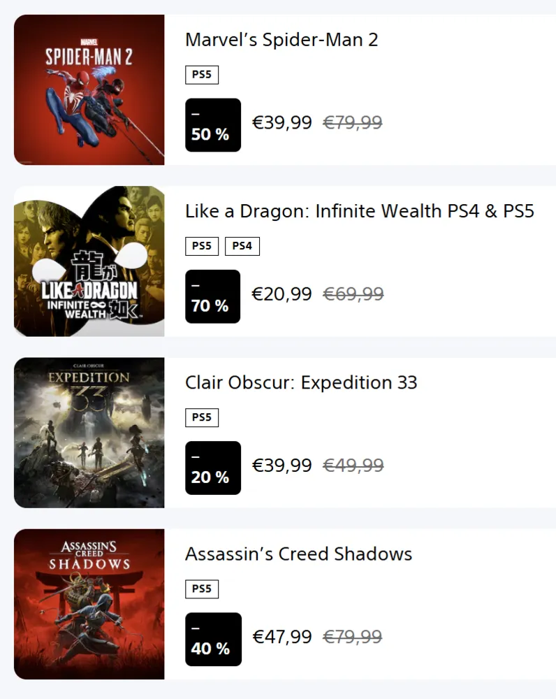Click the 20 % discount label

(213, 468)
